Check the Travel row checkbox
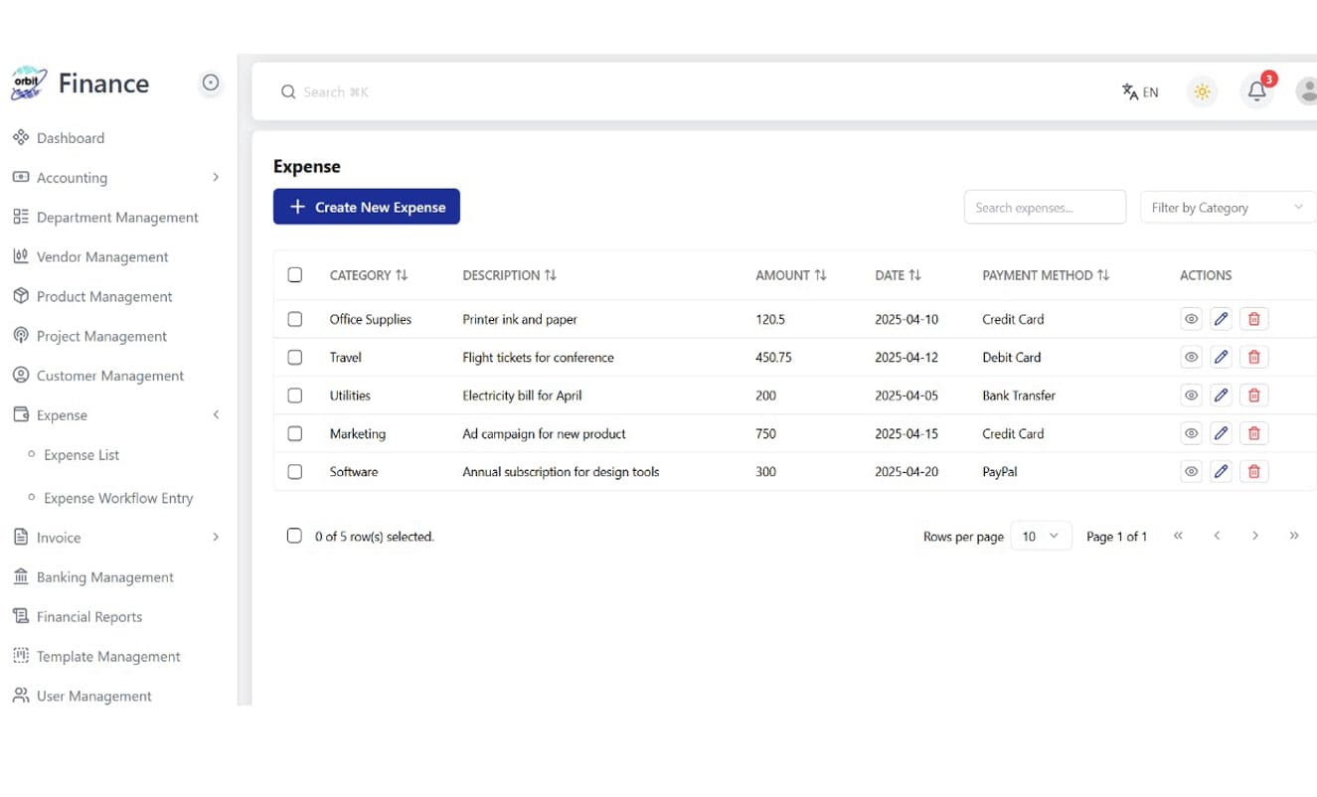 (294, 357)
